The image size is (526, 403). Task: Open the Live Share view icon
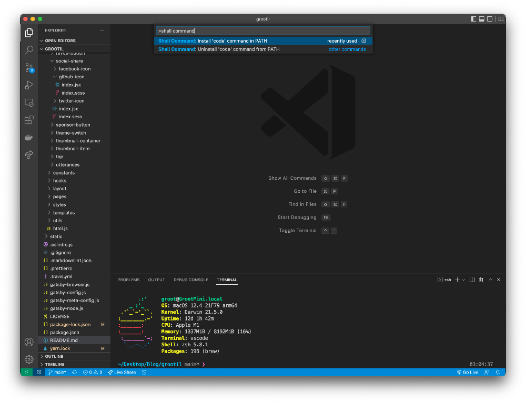coord(29,155)
